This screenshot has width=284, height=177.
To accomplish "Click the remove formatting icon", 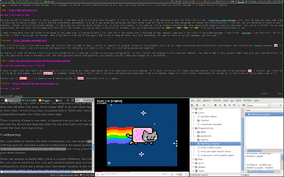I will point(244,105).
